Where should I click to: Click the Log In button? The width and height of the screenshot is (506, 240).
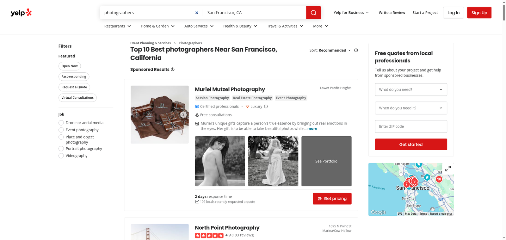(x=454, y=13)
